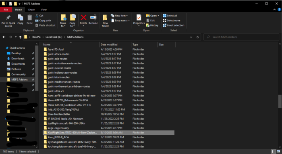
Task: Switch to the Home ribbon tab
Action: coord(19,10)
